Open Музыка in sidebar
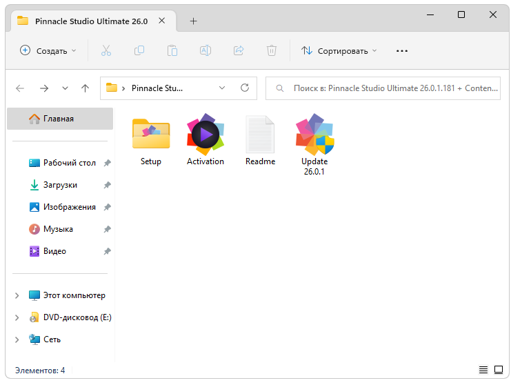The height and width of the screenshot is (385, 511). (x=50, y=229)
